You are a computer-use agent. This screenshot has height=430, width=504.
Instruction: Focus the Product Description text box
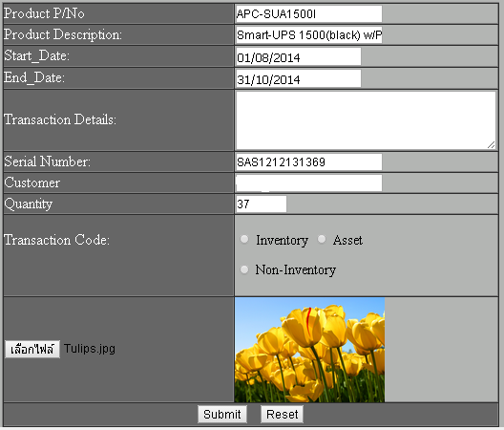[x=308, y=35]
